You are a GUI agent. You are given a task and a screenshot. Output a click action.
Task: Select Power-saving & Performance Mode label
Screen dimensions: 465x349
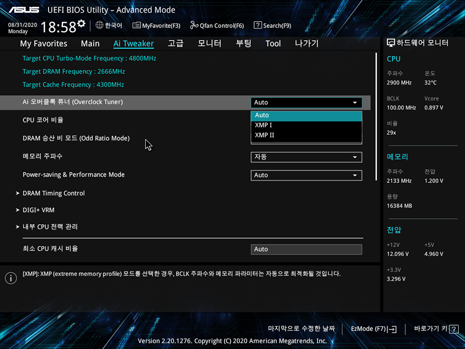click(x=73, y=175)
